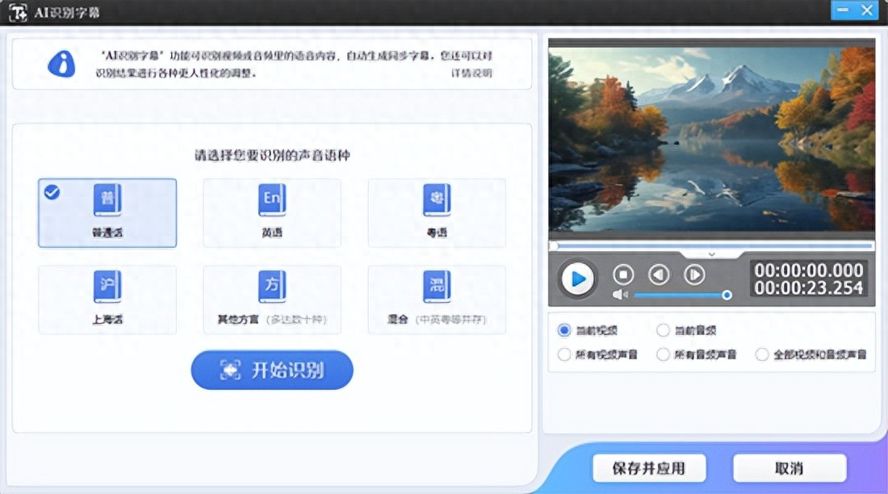This screenshot has width=888, height=494.
Task: Select the 当前视频 radio option
Action: pyautogui.click(x=564, y=330)
